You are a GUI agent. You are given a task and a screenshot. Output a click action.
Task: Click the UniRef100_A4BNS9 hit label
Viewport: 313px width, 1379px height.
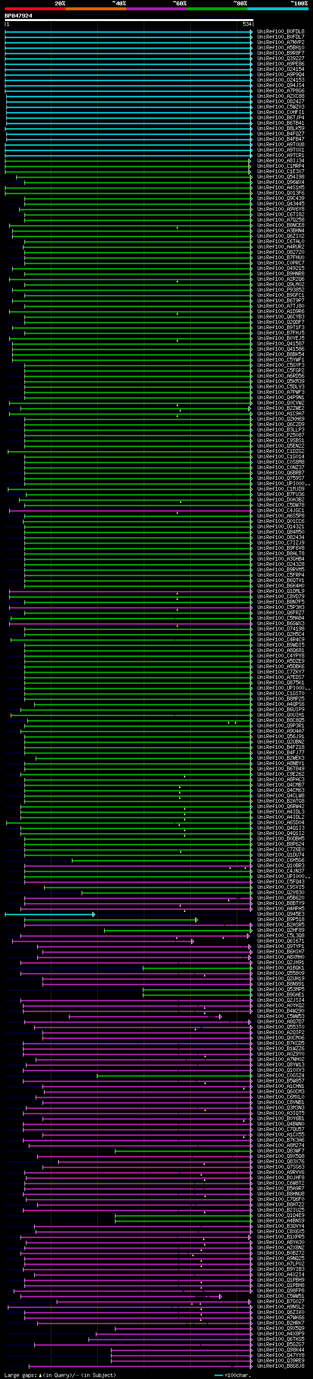[x=280, y=1221]
